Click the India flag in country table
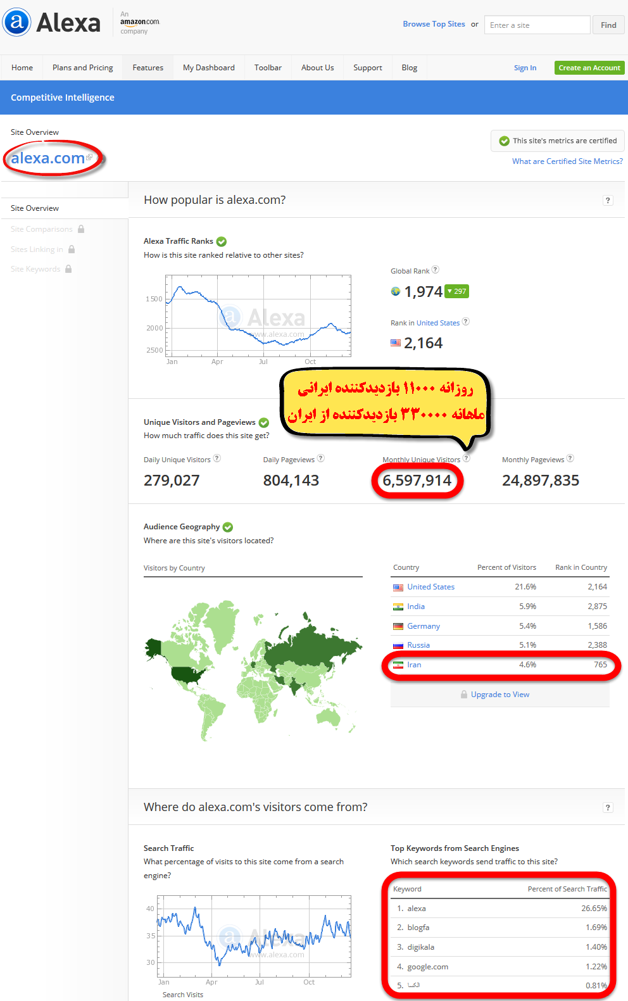Screen dimensions: 628x1001 coord(398,607)
